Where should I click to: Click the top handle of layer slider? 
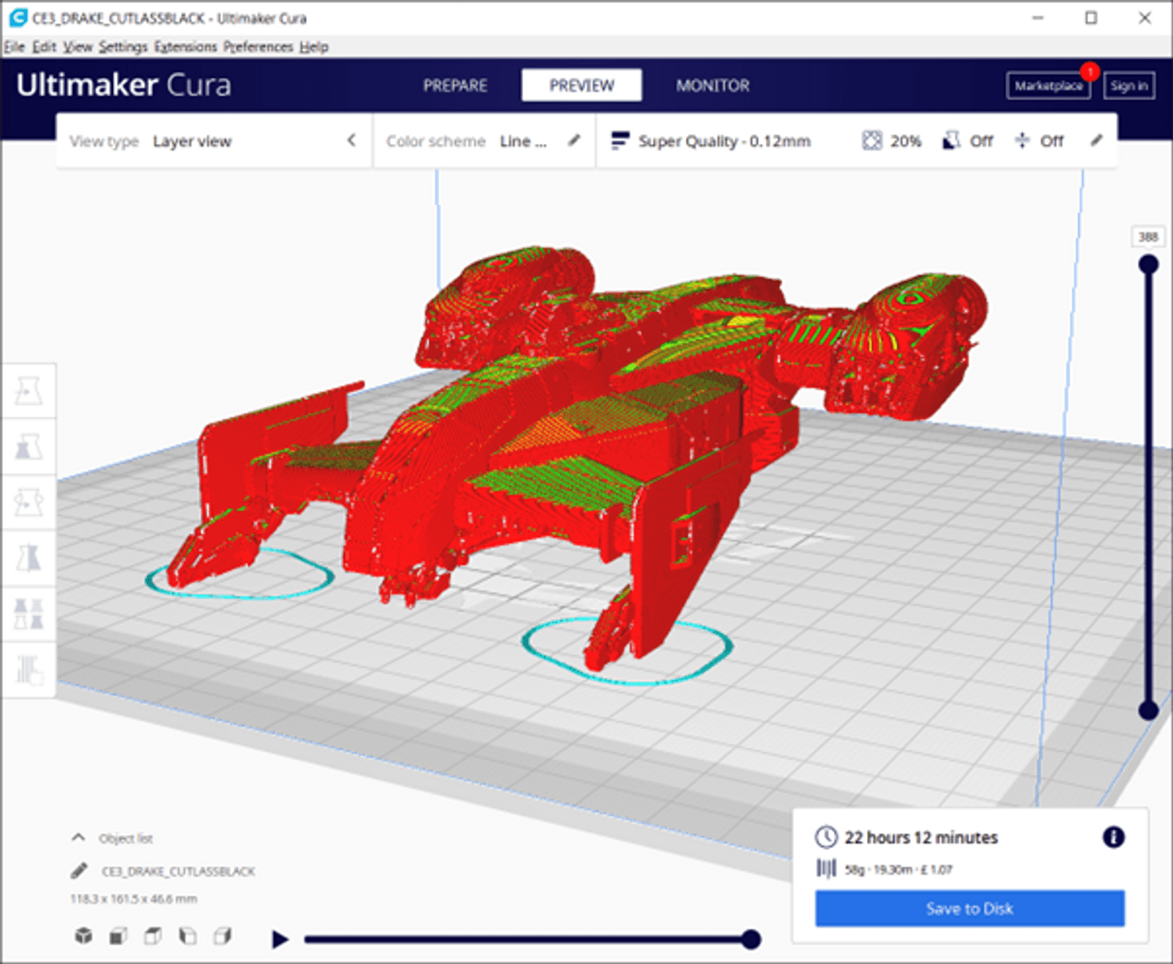[x=1148, y=264]
